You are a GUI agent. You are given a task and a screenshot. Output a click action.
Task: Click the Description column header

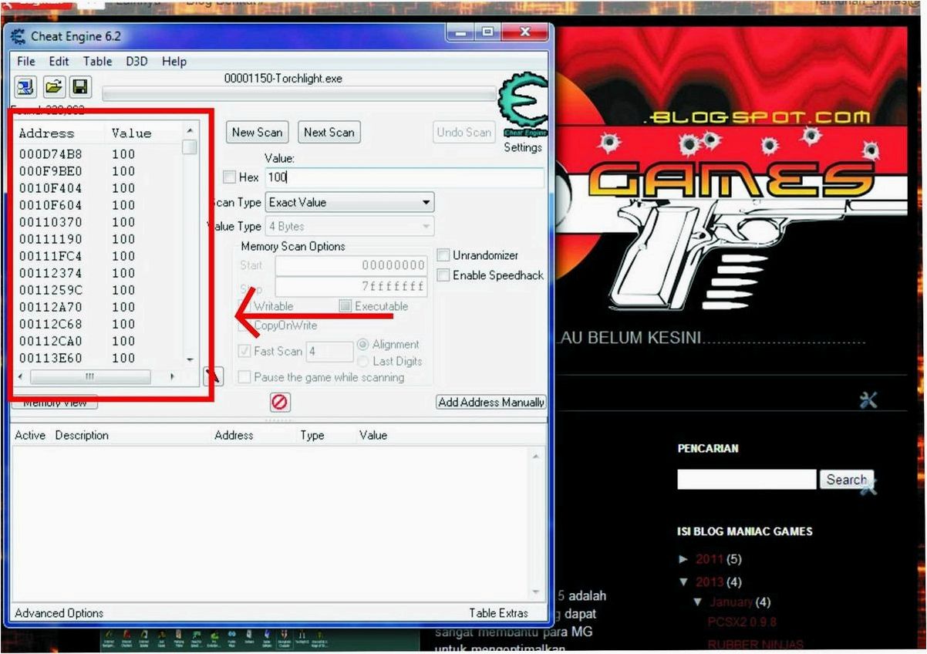pyautogui.click(x=82, y=436)
